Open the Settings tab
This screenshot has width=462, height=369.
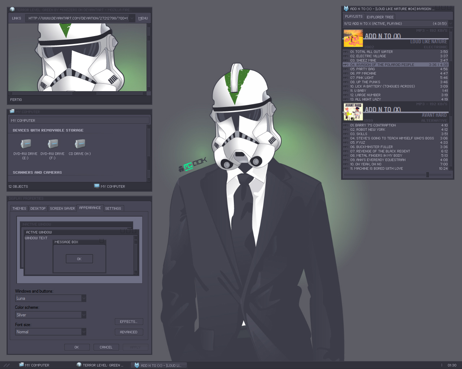point(113,208)
